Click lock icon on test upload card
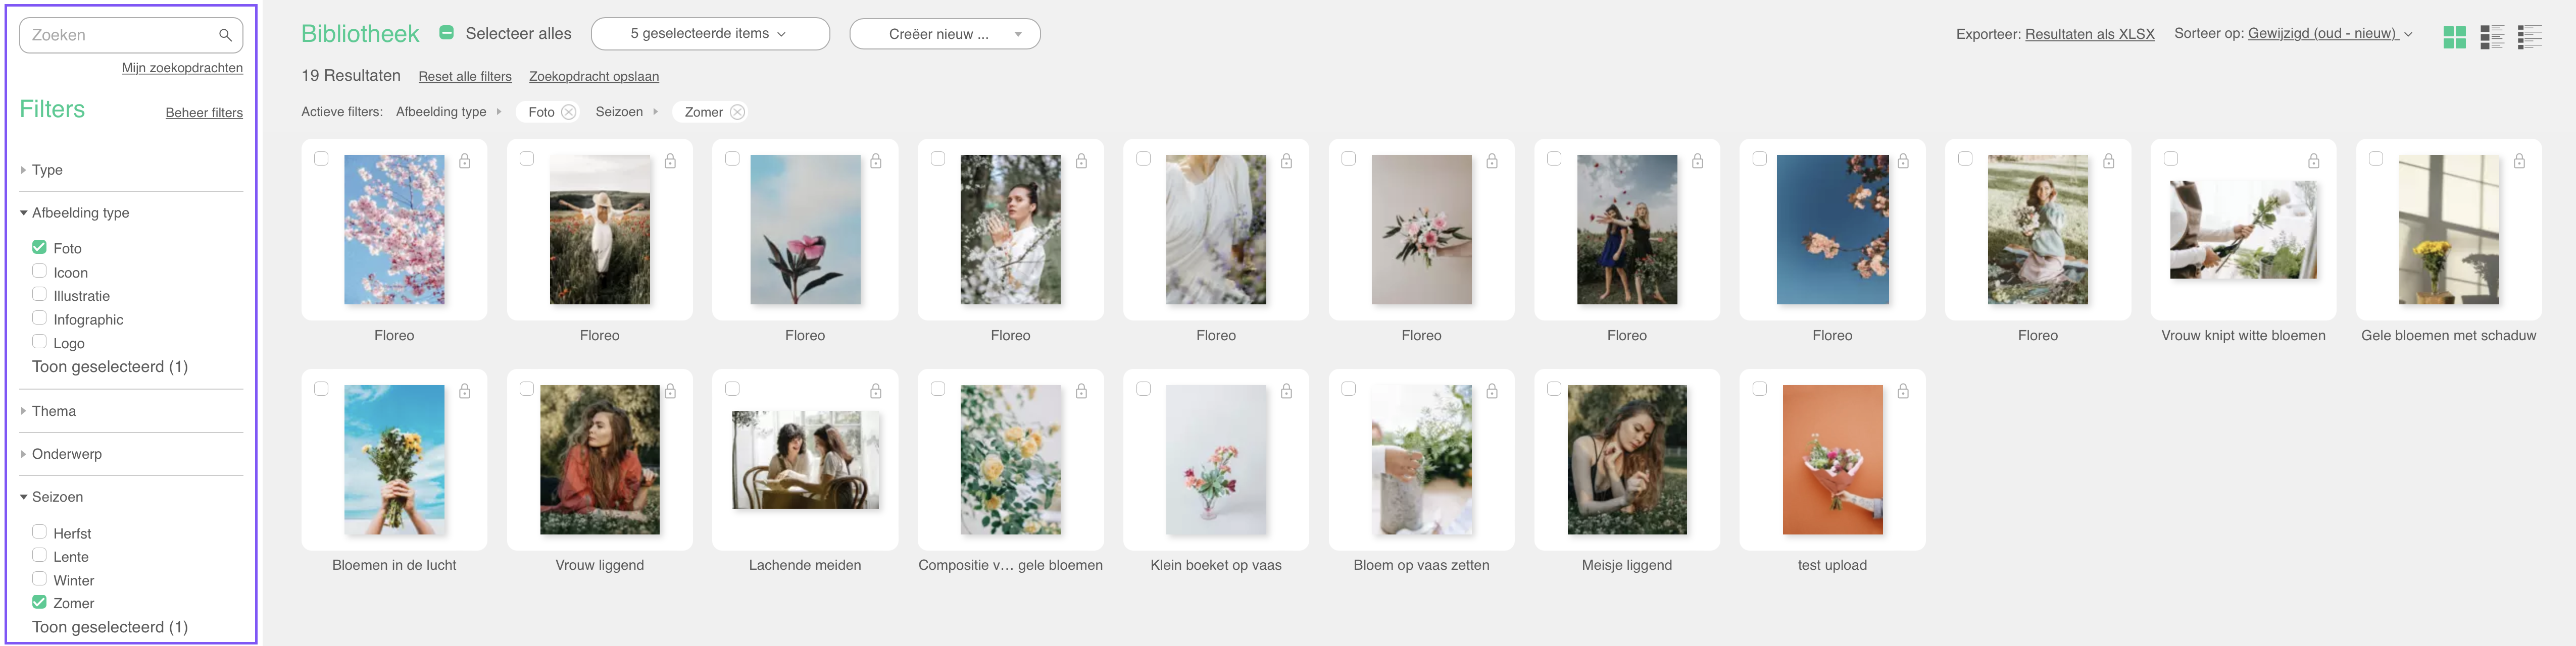 [x=1903, y=392]
